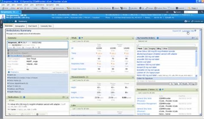Viewport: 204px width, 119px height.
Task: Open the Recent patients dropdown
Action: (178, 12)
